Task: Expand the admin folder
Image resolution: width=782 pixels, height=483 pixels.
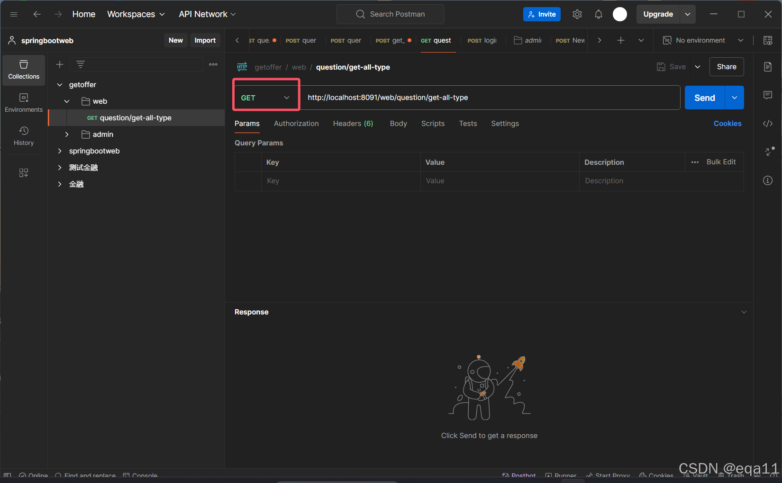Action: click(67, 134)
